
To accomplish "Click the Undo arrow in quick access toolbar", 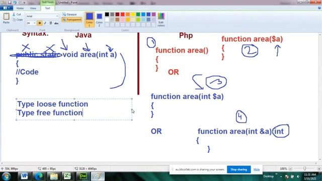I will pyautogui.click(x=15, y=3).
